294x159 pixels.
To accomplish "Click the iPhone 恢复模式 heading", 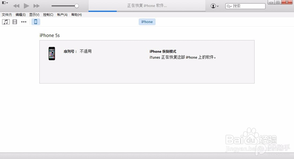I will tap(163, 51).
